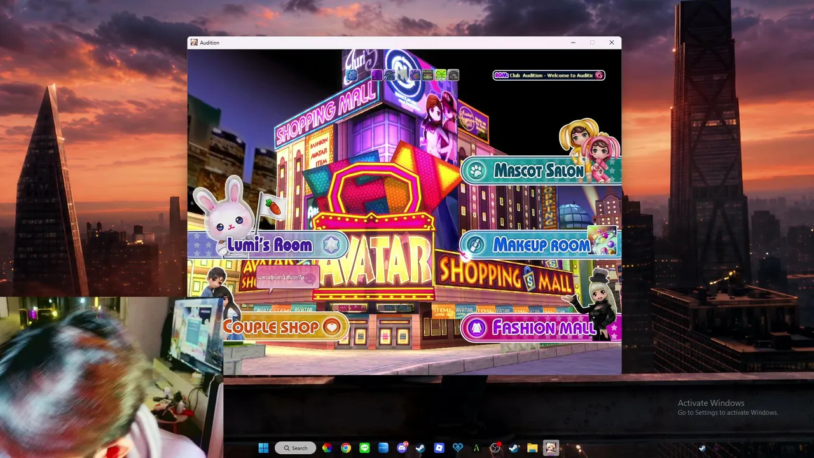Click the grey swirl icon in the game toolbar

tap(453, 75)
